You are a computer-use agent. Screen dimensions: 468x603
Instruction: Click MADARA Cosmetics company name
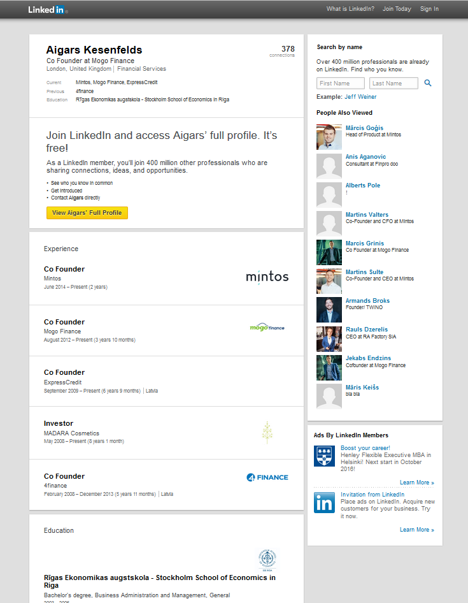(71, 433)
